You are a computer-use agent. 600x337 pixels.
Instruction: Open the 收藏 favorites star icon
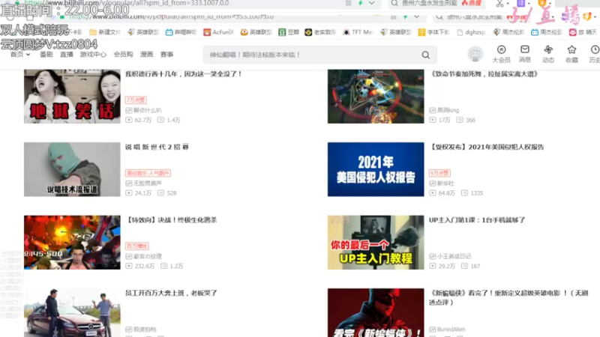[571, 54]
